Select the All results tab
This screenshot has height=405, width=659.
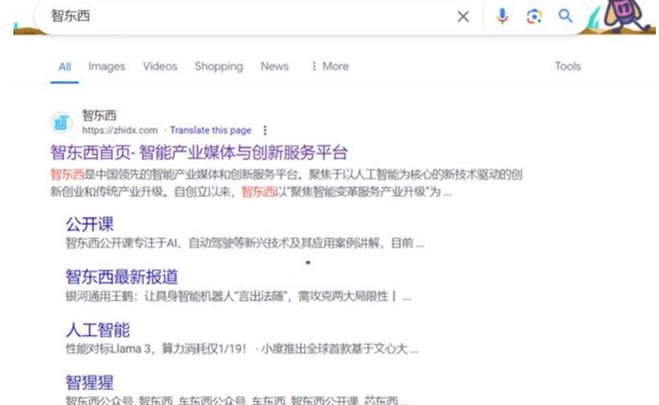coord(64,67)
